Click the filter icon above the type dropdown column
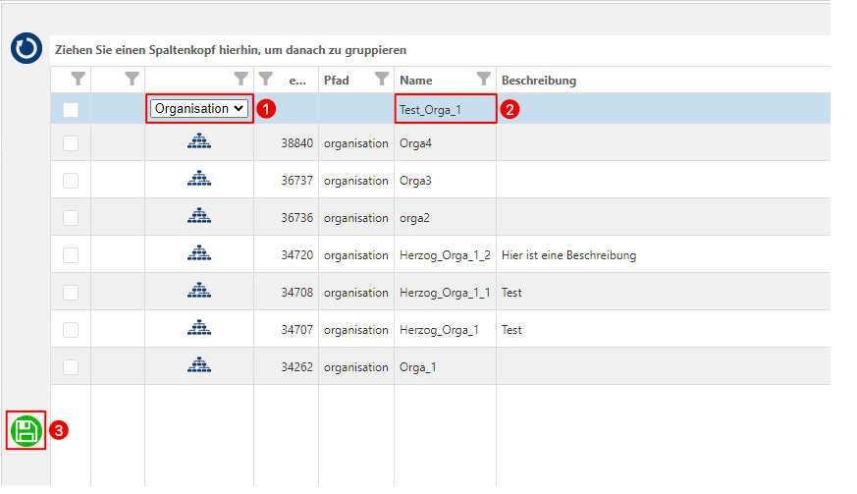Viewport: 857px width, 494px height. [241, 80]
